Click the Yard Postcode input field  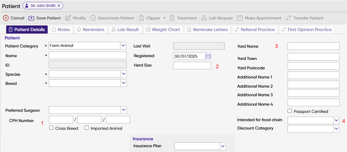[313, 66]
